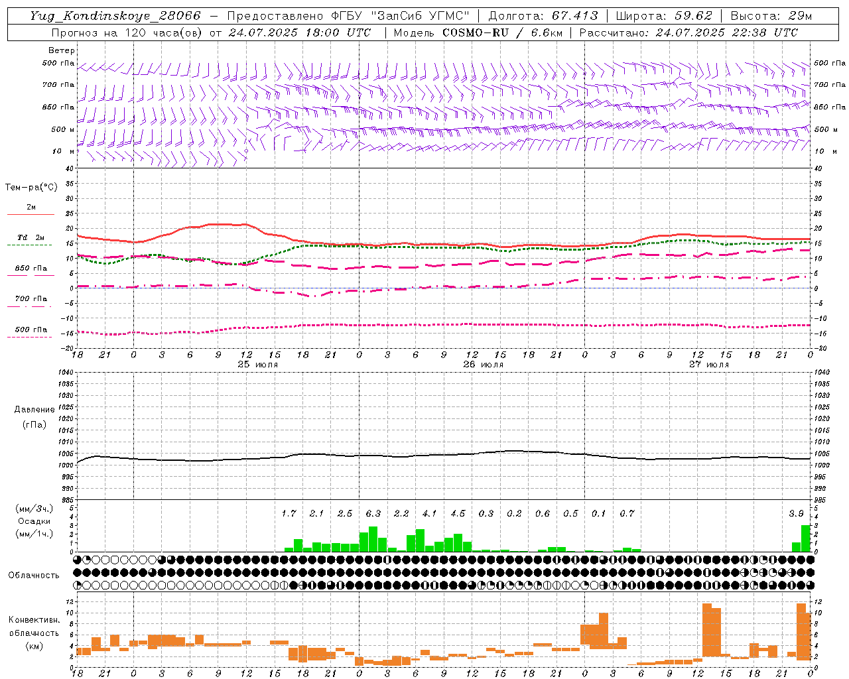Click the left '500 гПа' wind level label
This screenshot has height=679, width=849.
58,63
